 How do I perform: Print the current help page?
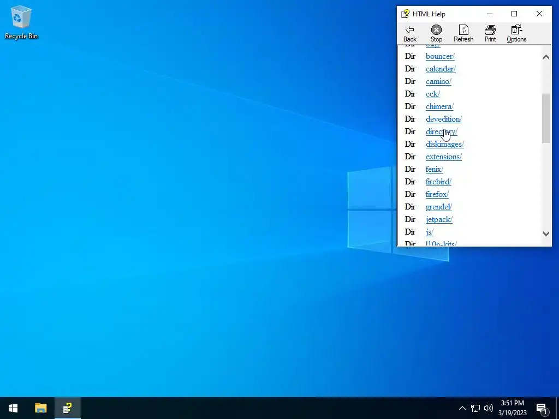point(490,34)
